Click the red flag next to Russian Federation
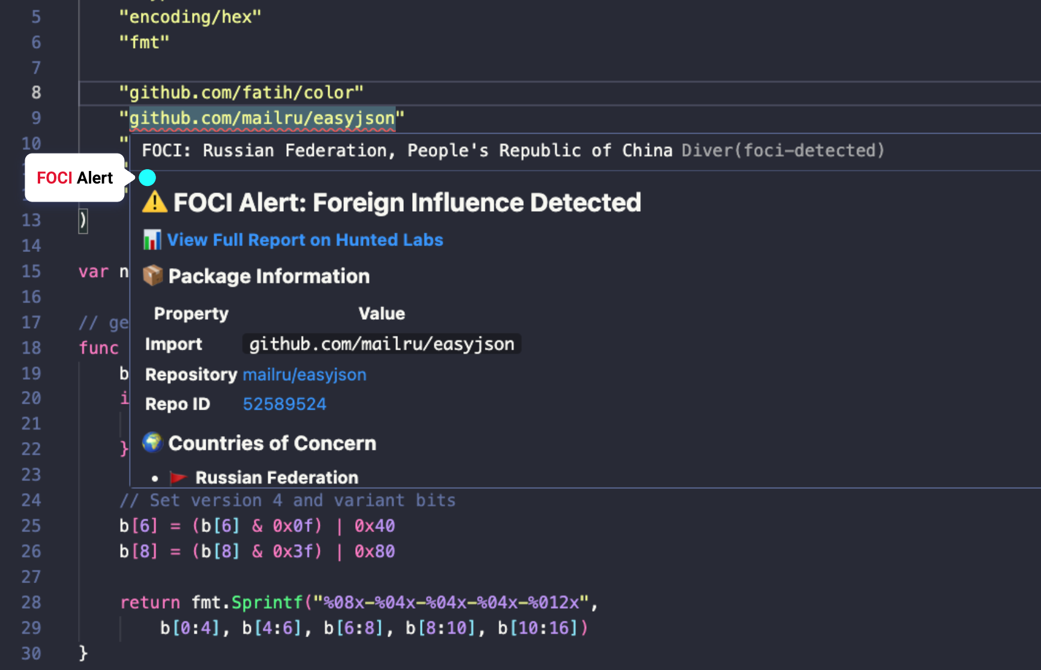This screenshot has height=670, width=1041. (178, 477)
